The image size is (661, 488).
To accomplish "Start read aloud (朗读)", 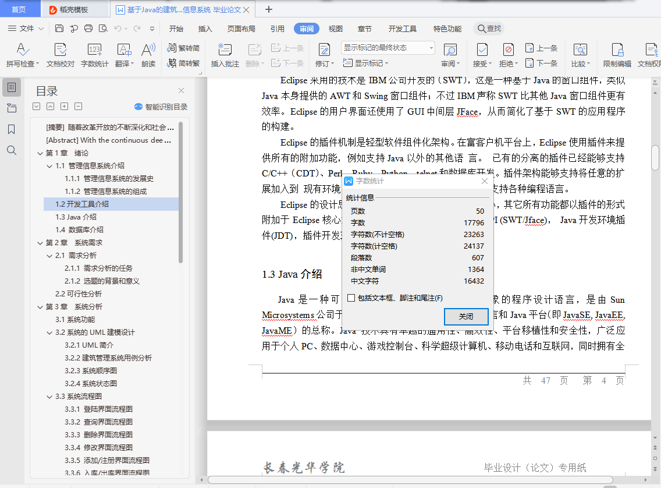I will point(148,55).
